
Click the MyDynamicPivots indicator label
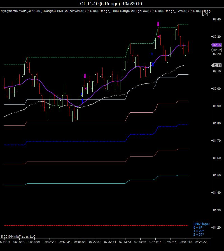tap(28, 11)
